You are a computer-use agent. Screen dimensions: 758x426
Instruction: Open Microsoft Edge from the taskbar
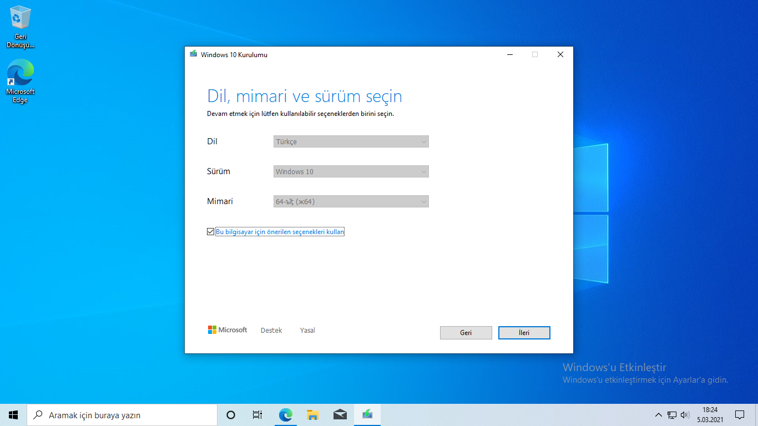285,415
